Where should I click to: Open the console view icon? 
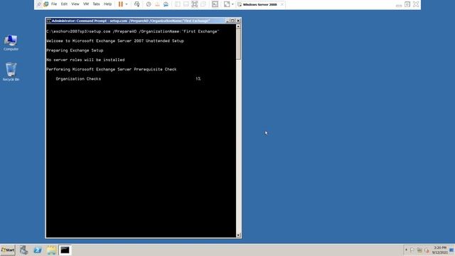pyautogui.click(x=215, y=4)
